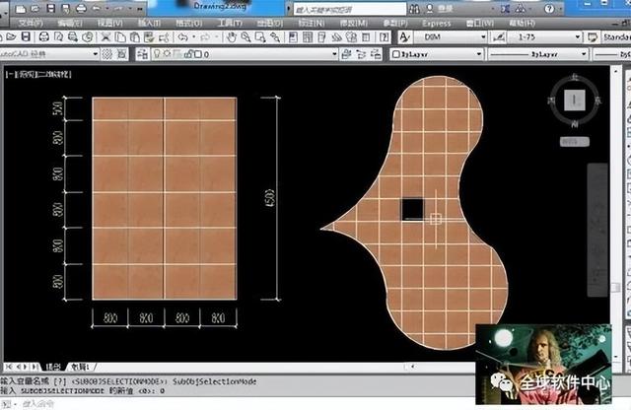Viewport: 631px width, 410px height.
Task: Click the ViewCube top face
Action: 574,100
